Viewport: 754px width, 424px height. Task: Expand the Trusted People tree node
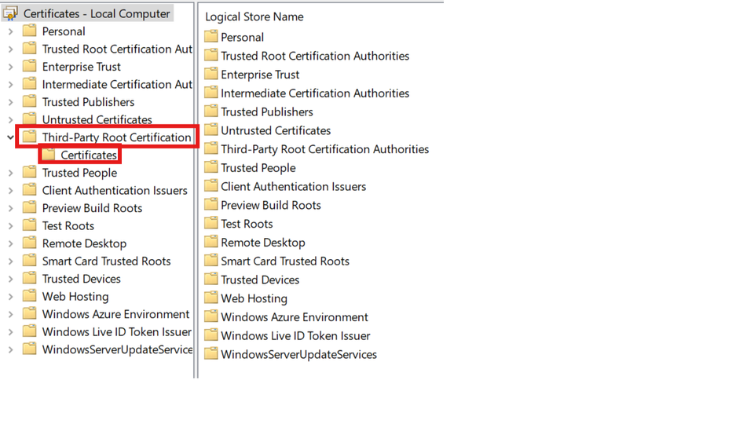click(10, 173)
